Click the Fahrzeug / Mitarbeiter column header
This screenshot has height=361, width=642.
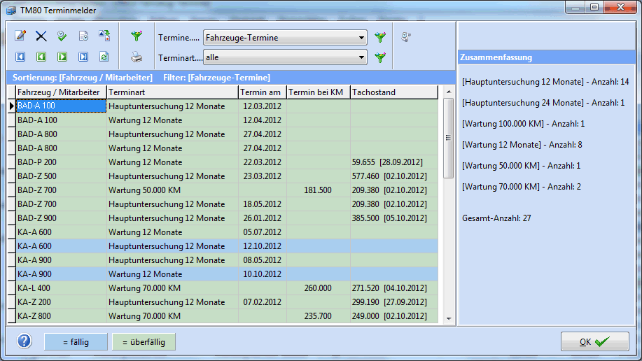(60, 92)
